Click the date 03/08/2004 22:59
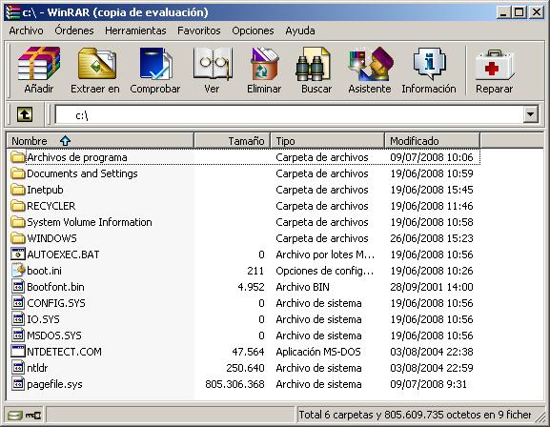 click(432, 368)
